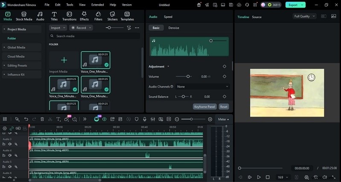Screen dimensions: 341x182
Task: Open the media panel three-dot menu
Action: coord(137,28)
